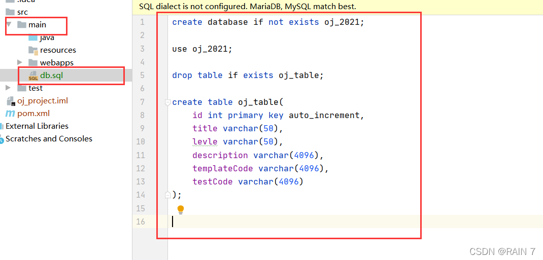Click the closing fold marker on line 14
543x260 pixels.
click(x=168, y=195)
